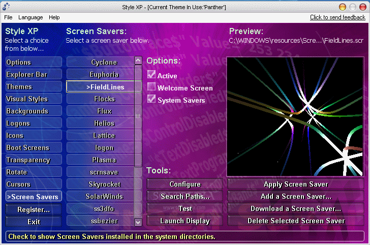Select the logon screen saver
370x245 pixels.
tap(101, 147)
